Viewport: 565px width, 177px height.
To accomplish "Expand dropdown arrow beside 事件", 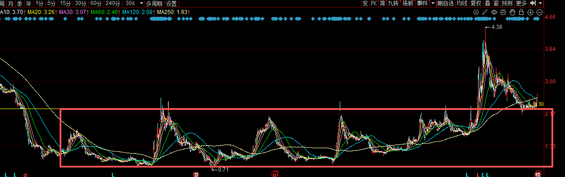I will coord(433,3).
